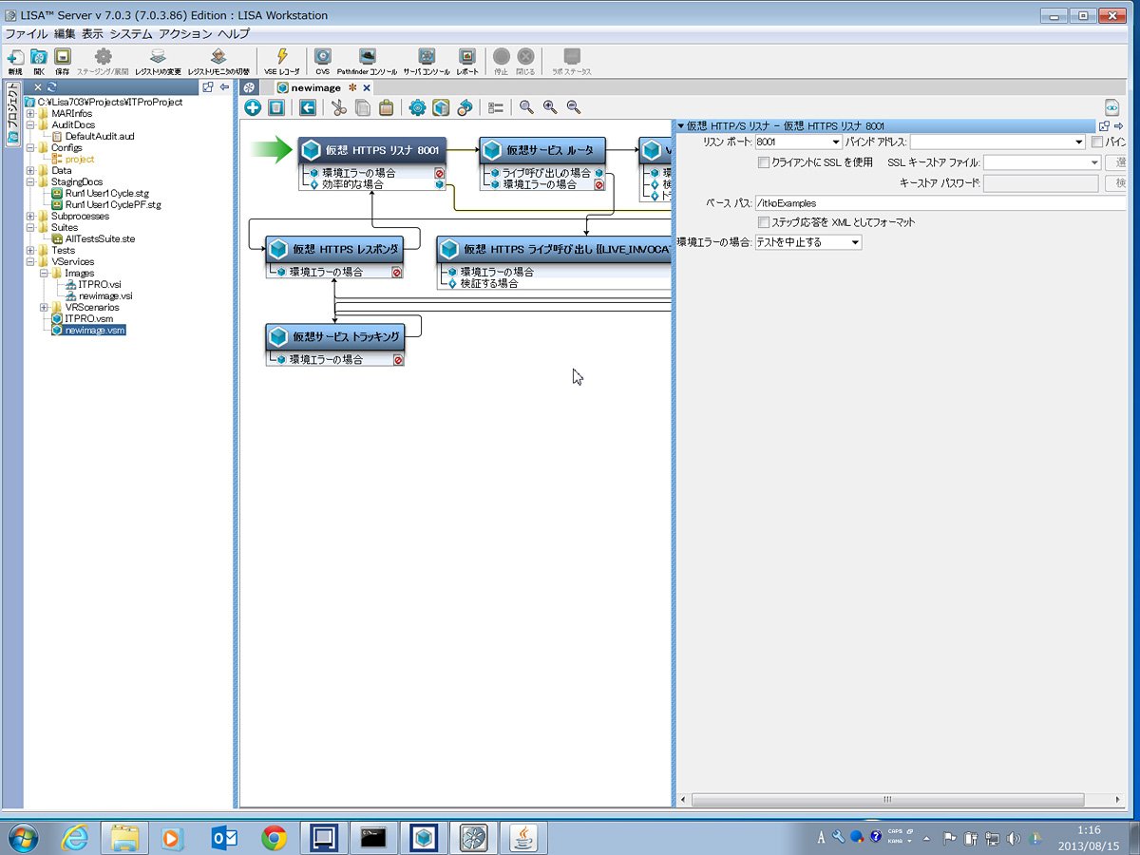Open the 表示 menu

93,33
